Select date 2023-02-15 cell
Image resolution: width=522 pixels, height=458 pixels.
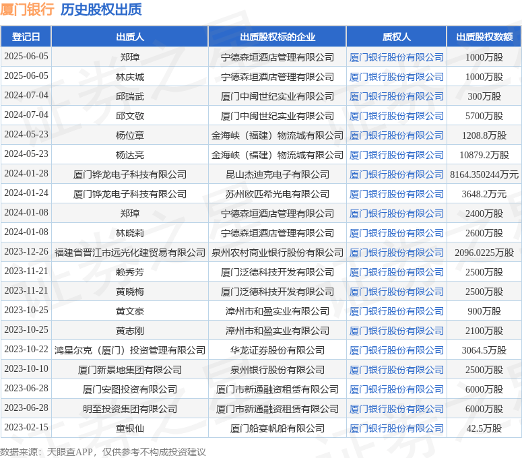tap(26, 428)
